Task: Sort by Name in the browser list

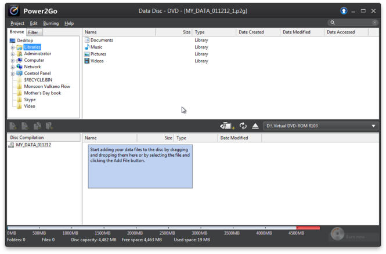Action: 119,32
